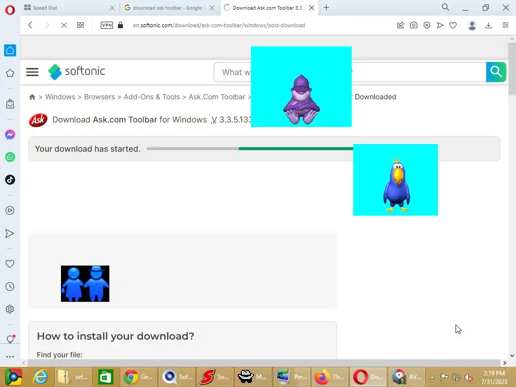Stop loading the current page

coord(64,25)
